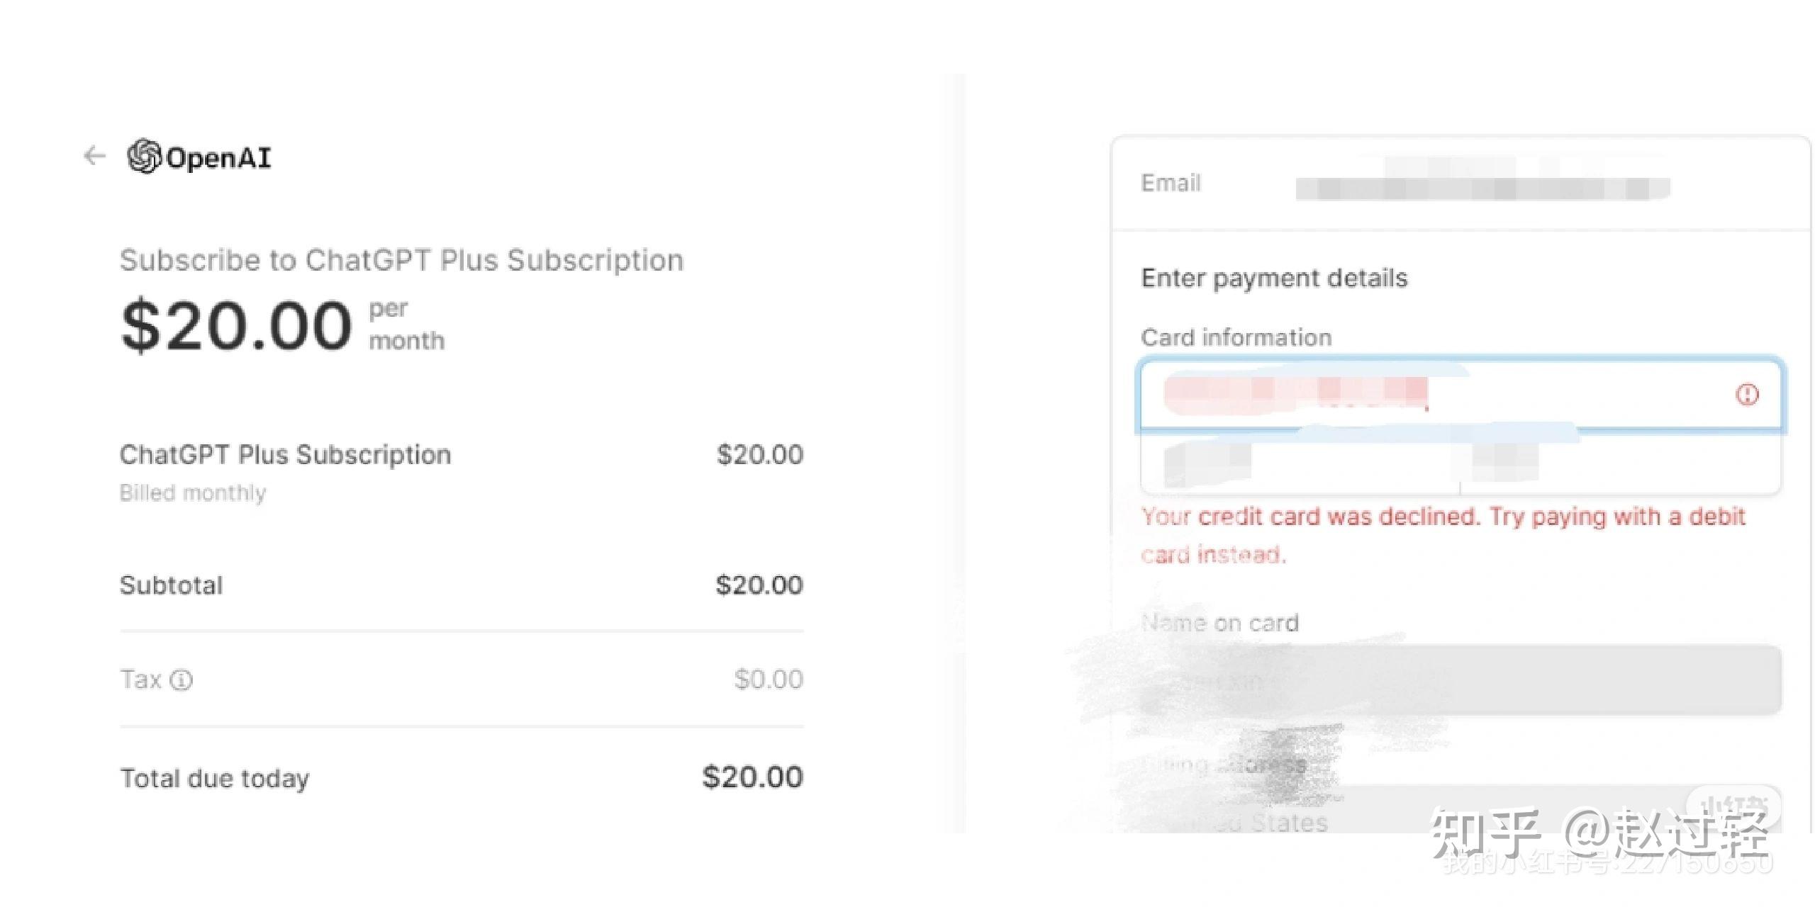Focus the Name on card input box

(1461, 680)
